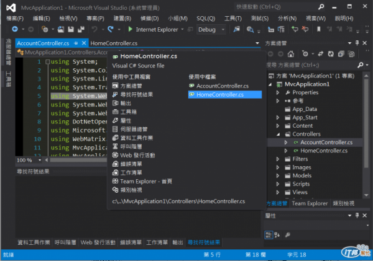Click the quick launch search magnifier icon

(321, 7)
